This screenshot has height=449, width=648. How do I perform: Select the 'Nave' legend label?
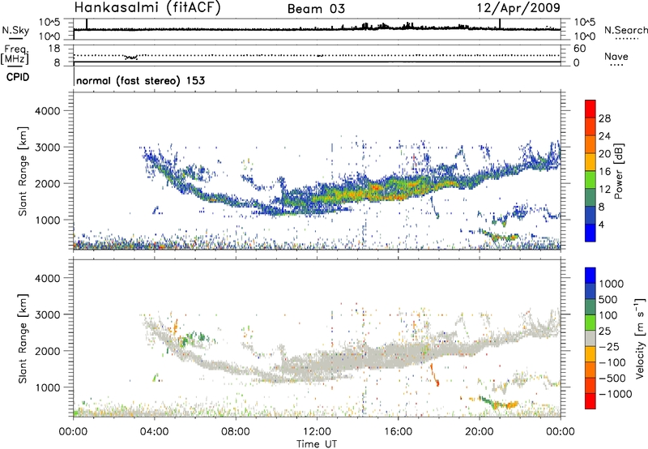pos(616,56)
